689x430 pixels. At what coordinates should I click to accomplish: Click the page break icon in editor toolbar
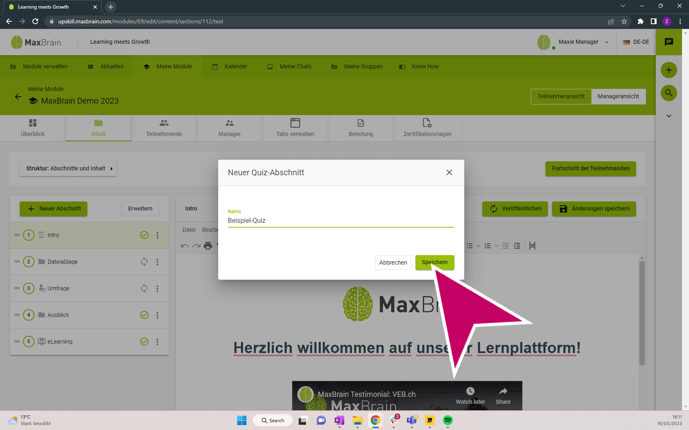[532, 246]
